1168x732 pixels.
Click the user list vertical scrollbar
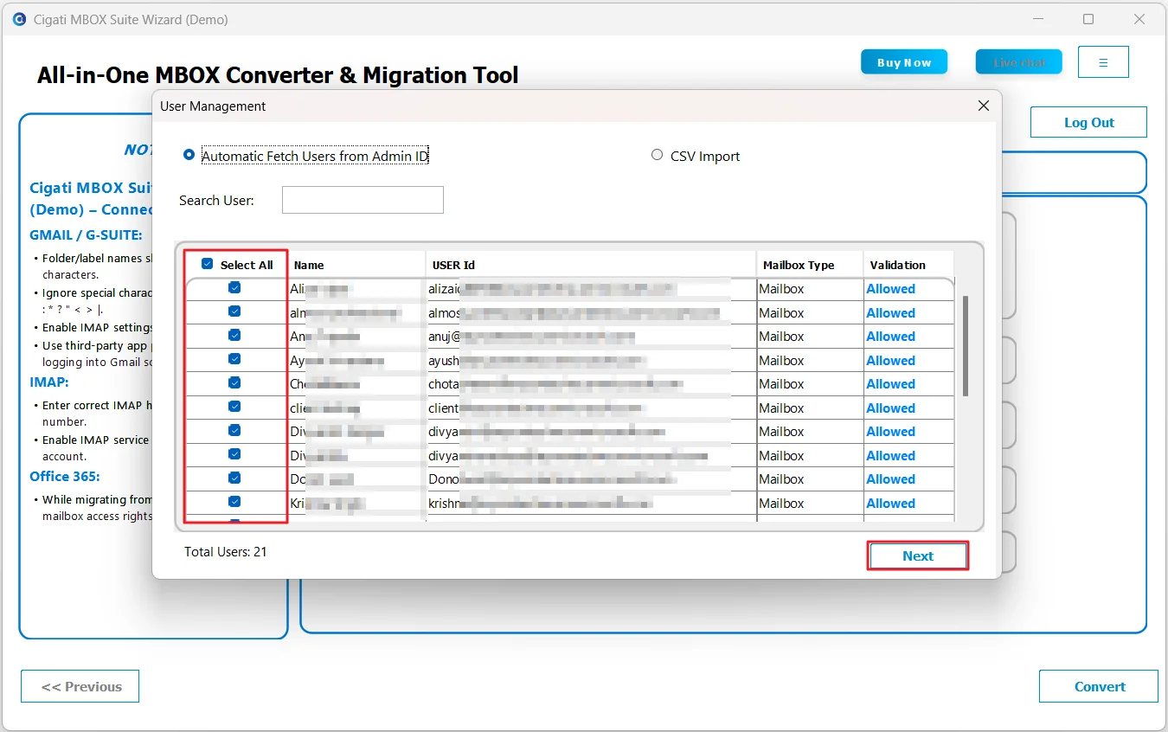(966, 346)
